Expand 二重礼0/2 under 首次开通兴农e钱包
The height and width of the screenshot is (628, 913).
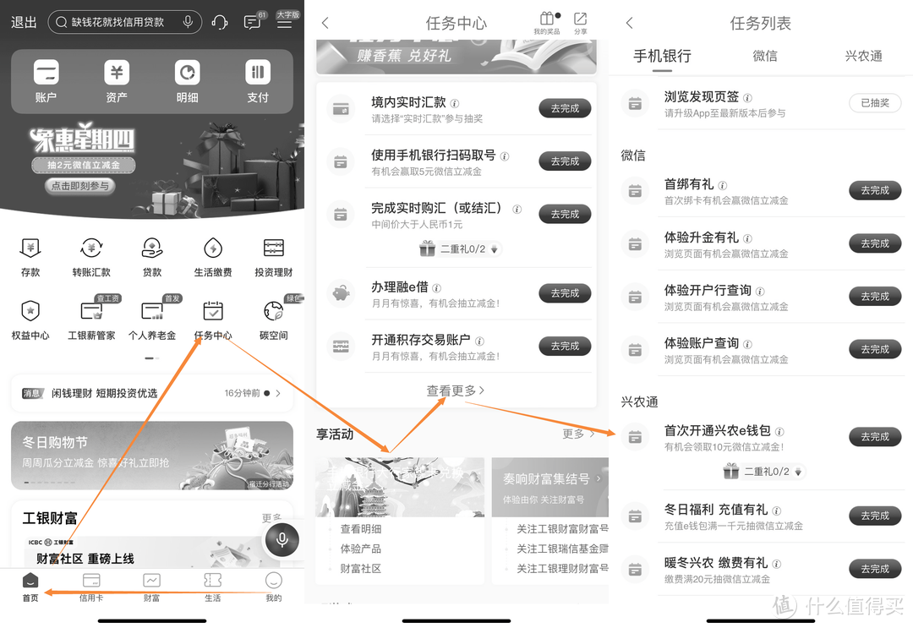pos(764,472)
